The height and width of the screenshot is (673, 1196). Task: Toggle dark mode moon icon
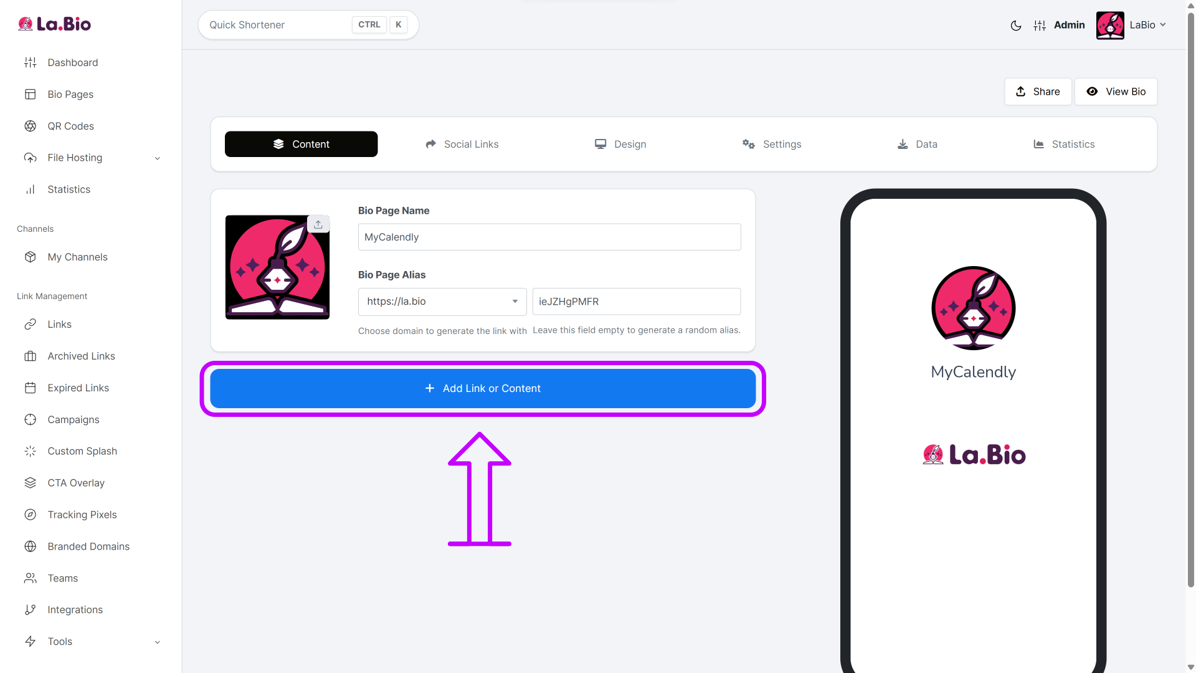1016,26
